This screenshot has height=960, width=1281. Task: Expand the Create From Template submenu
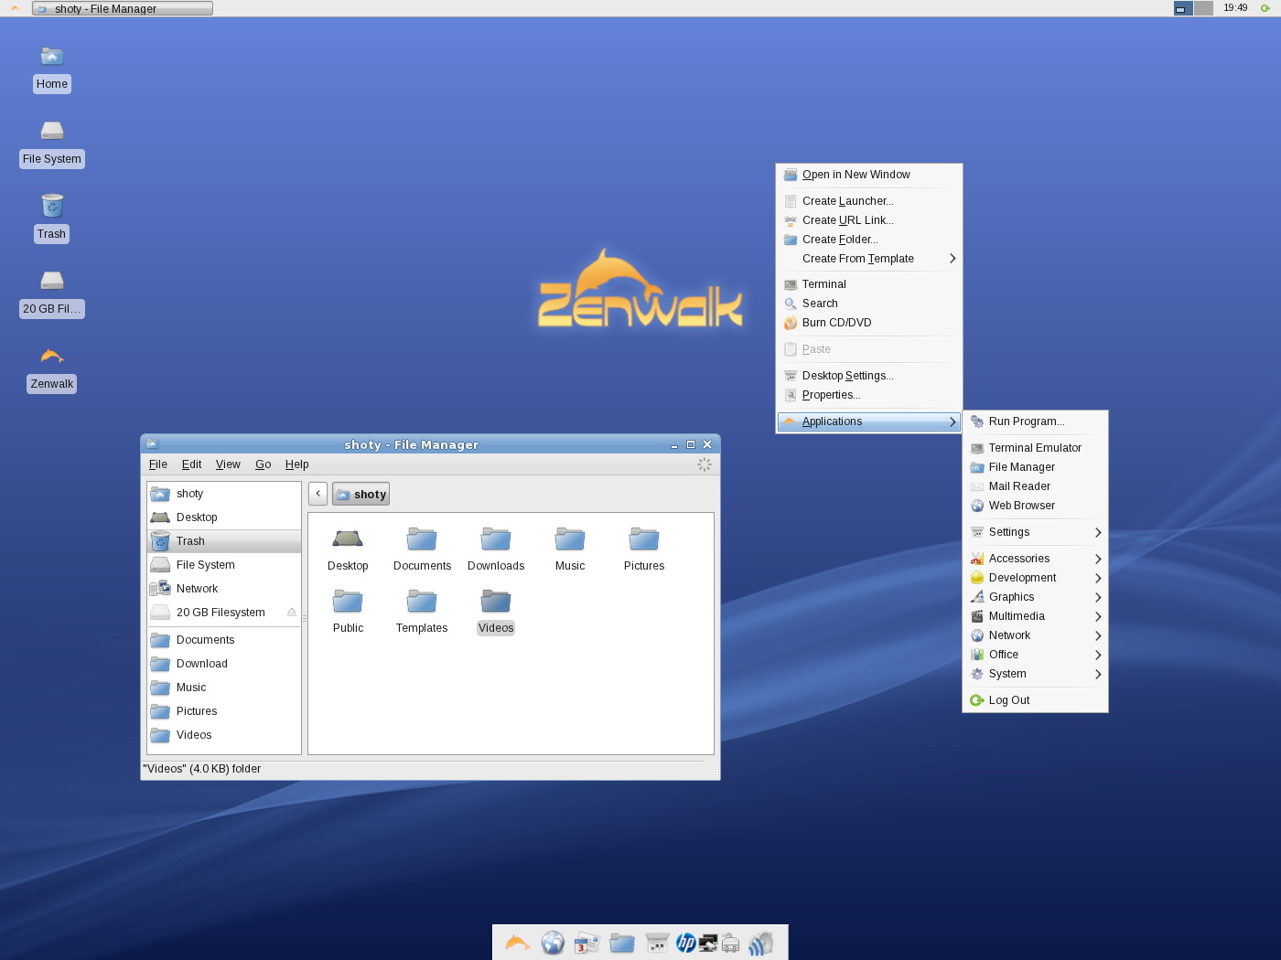[857, 259]
